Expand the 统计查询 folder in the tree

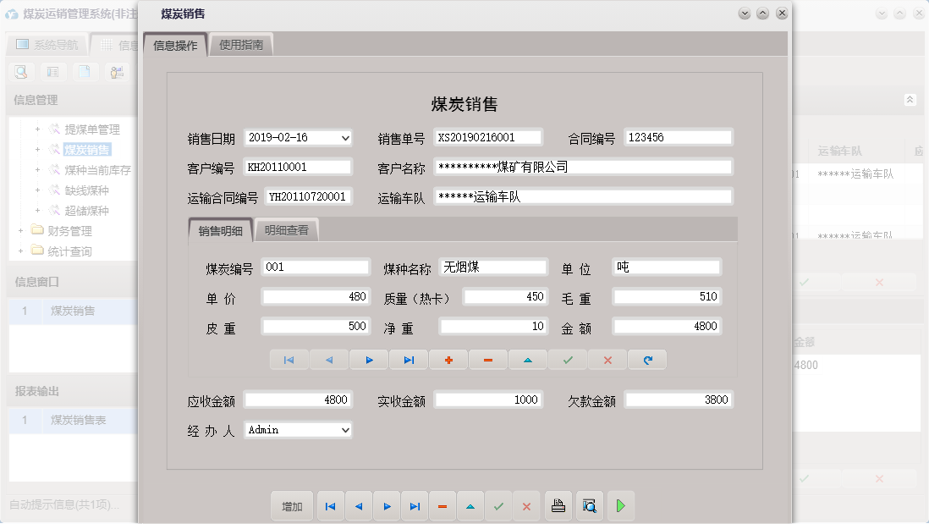(19, 250)
